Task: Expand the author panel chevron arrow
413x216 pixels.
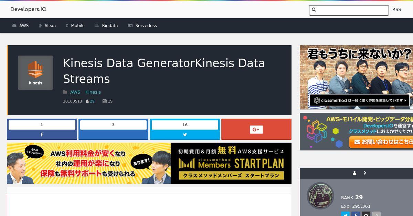Action: (x=365, y=173)
